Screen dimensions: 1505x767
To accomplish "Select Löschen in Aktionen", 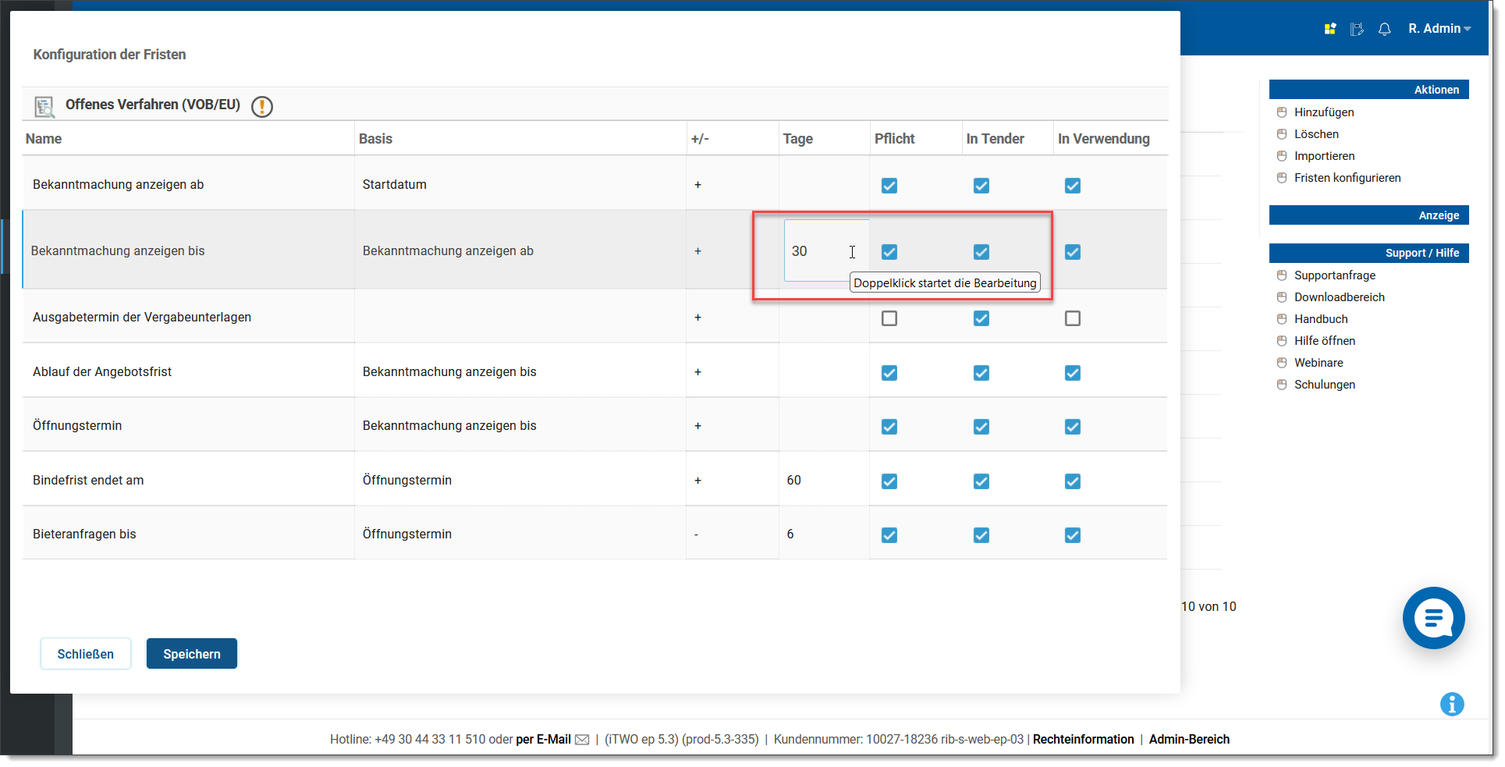I will pyautogui.click(x=1316, y=134).
